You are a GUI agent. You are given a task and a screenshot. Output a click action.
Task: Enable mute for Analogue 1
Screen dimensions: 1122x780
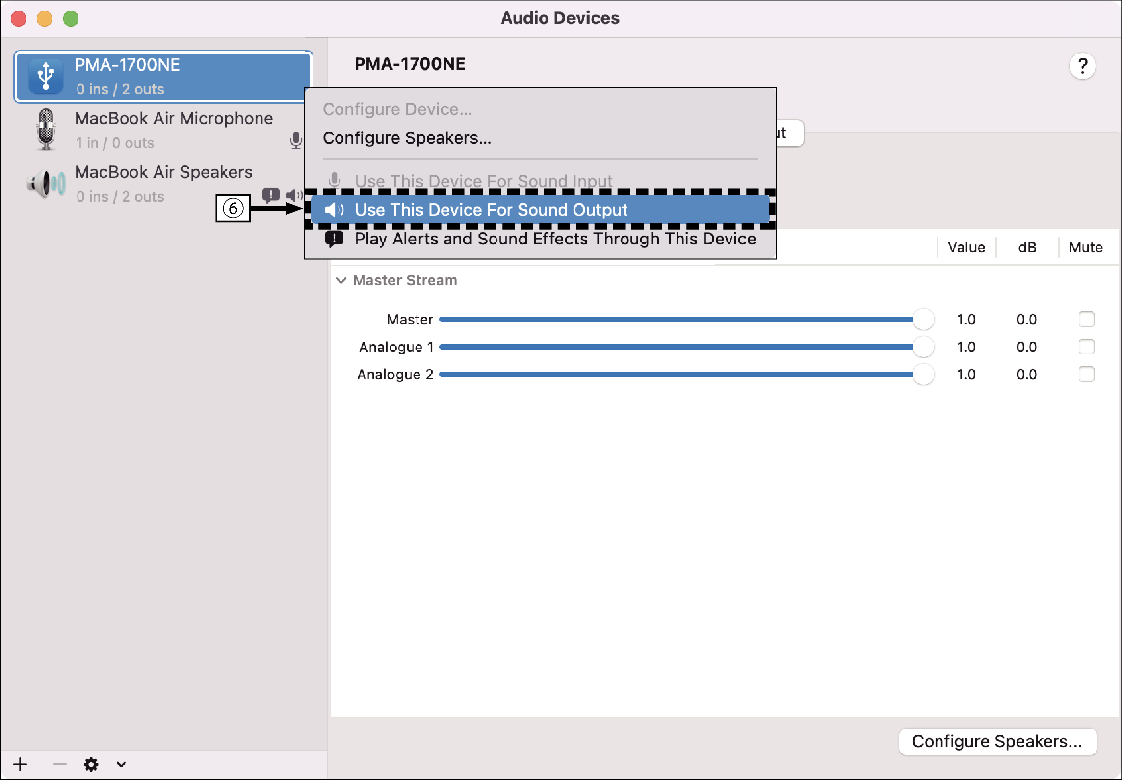pyautogui.click(x=1086, y=347)
